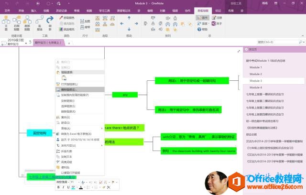
Task: Move topic left with the left arrow
Action: pos(122,23)
